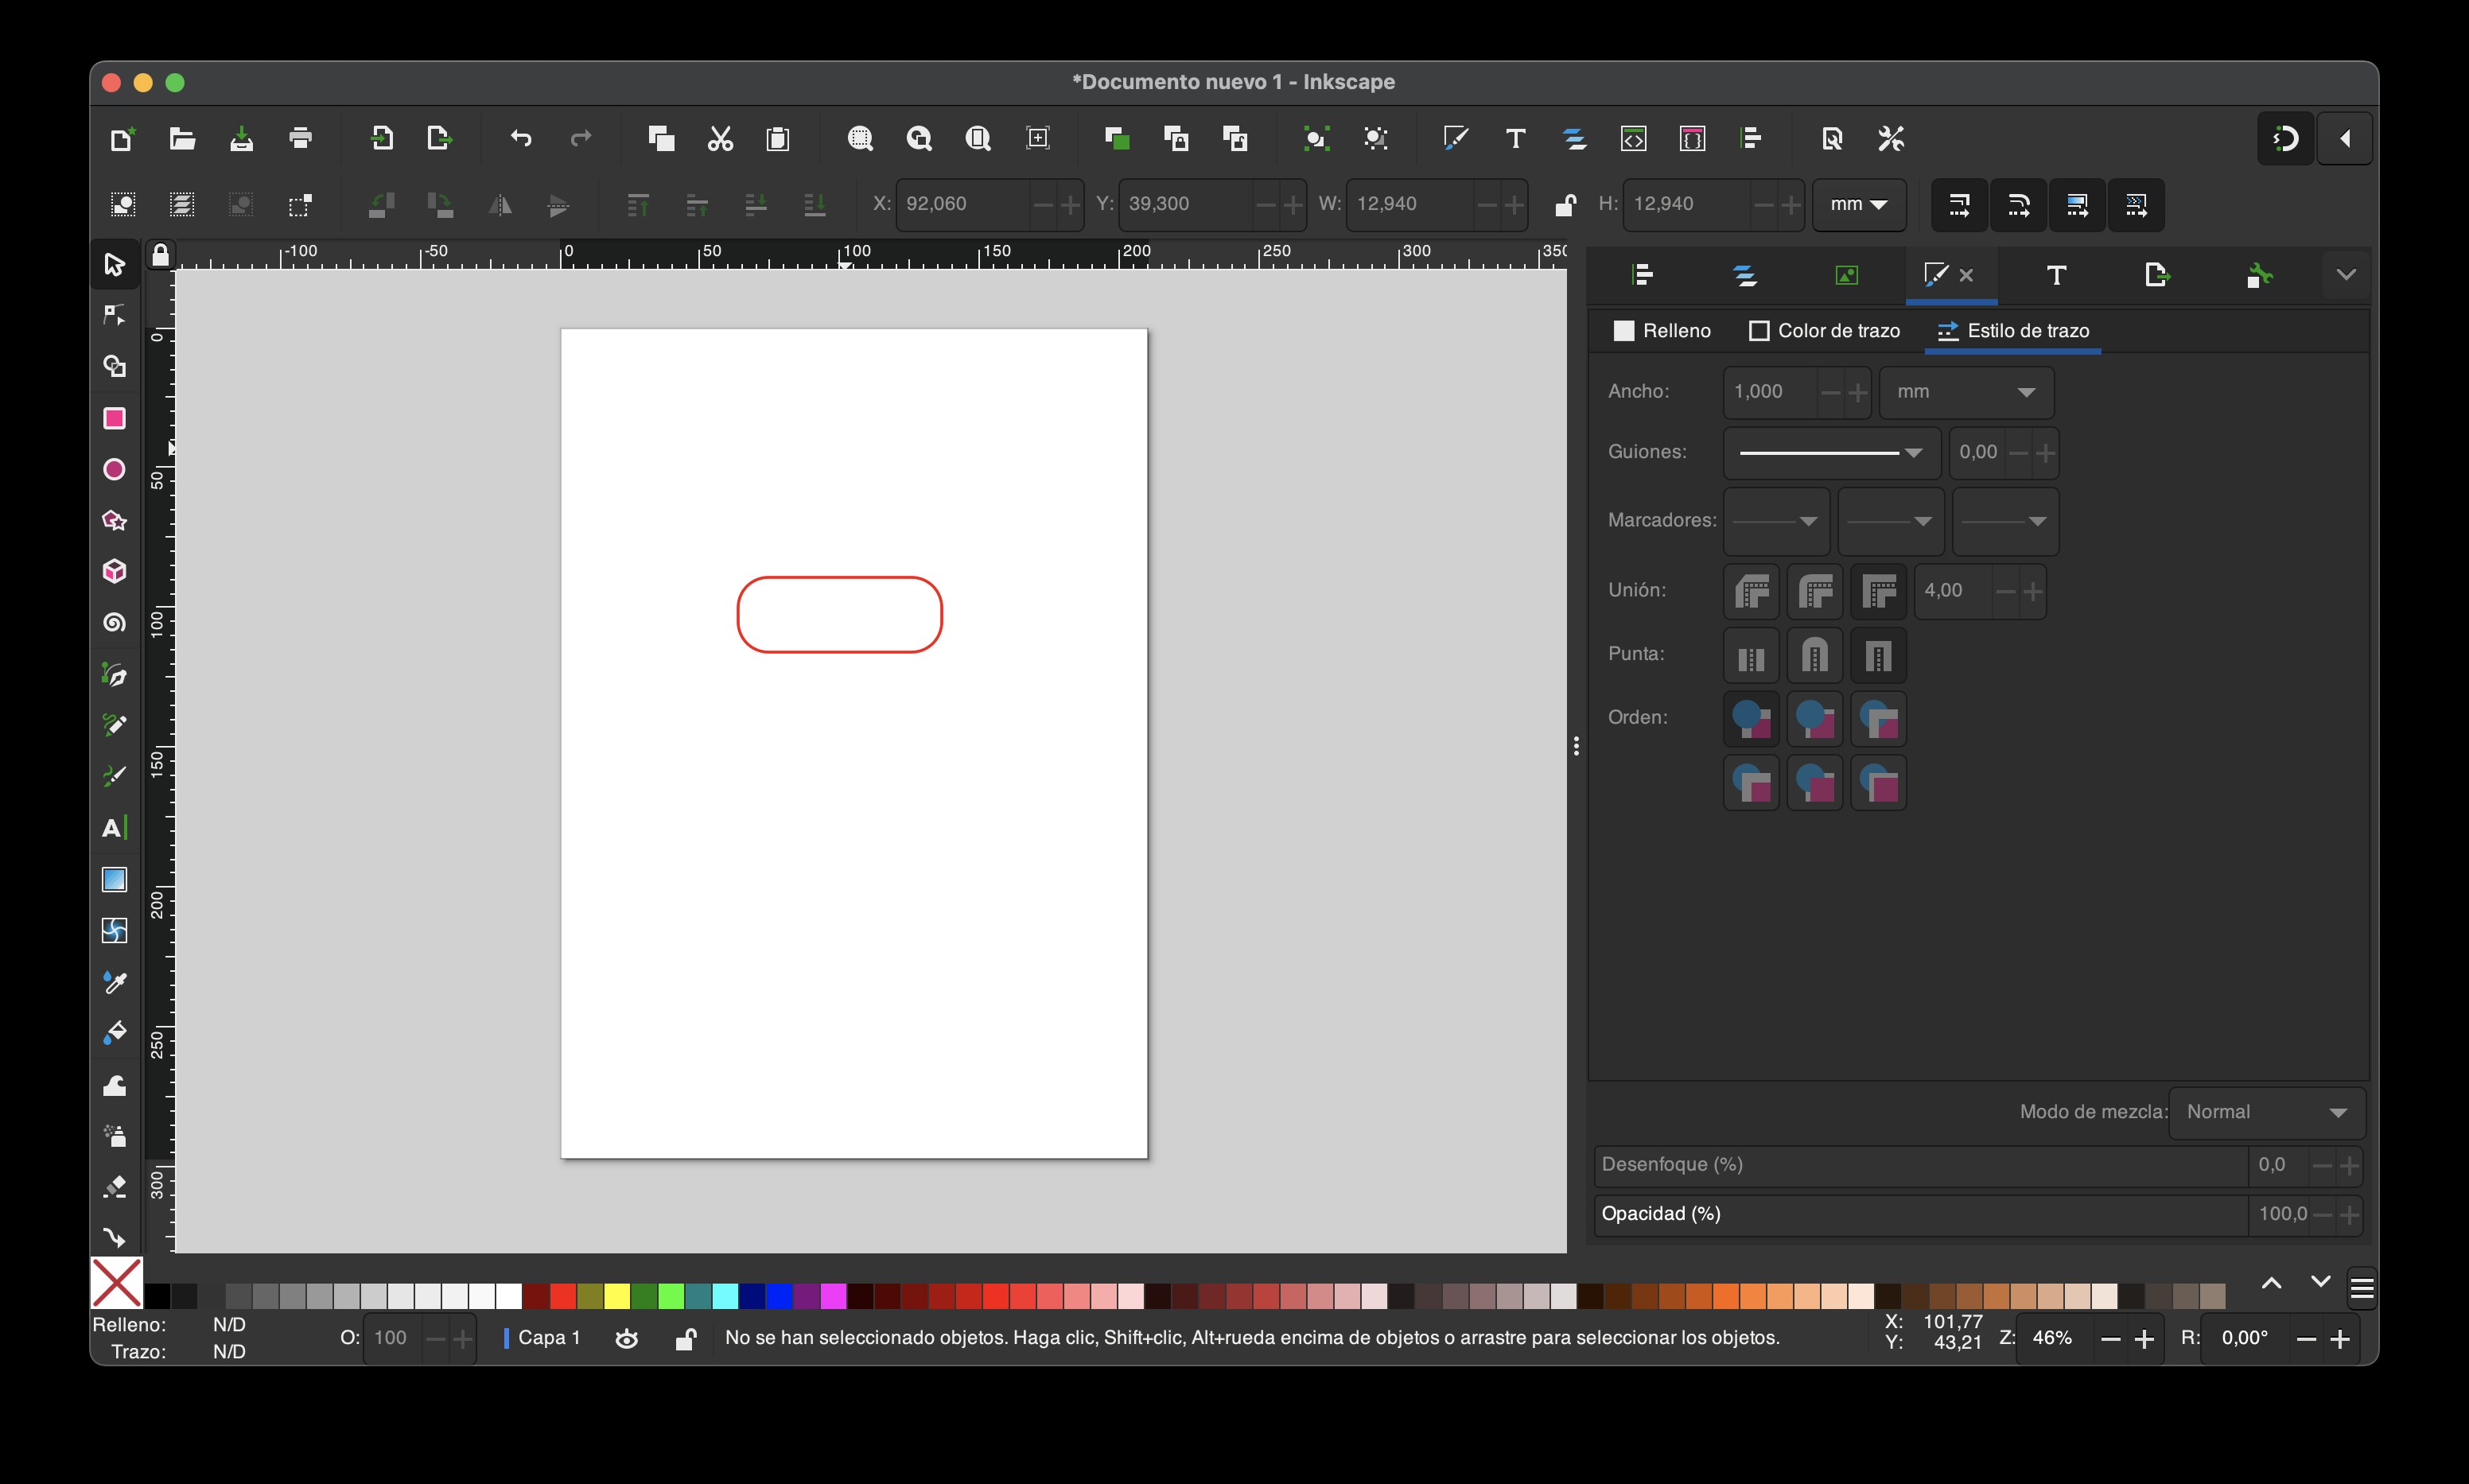Select the Spiral tool
Viewport: 2469px width, 1484px height.
(x=114, y=623)
